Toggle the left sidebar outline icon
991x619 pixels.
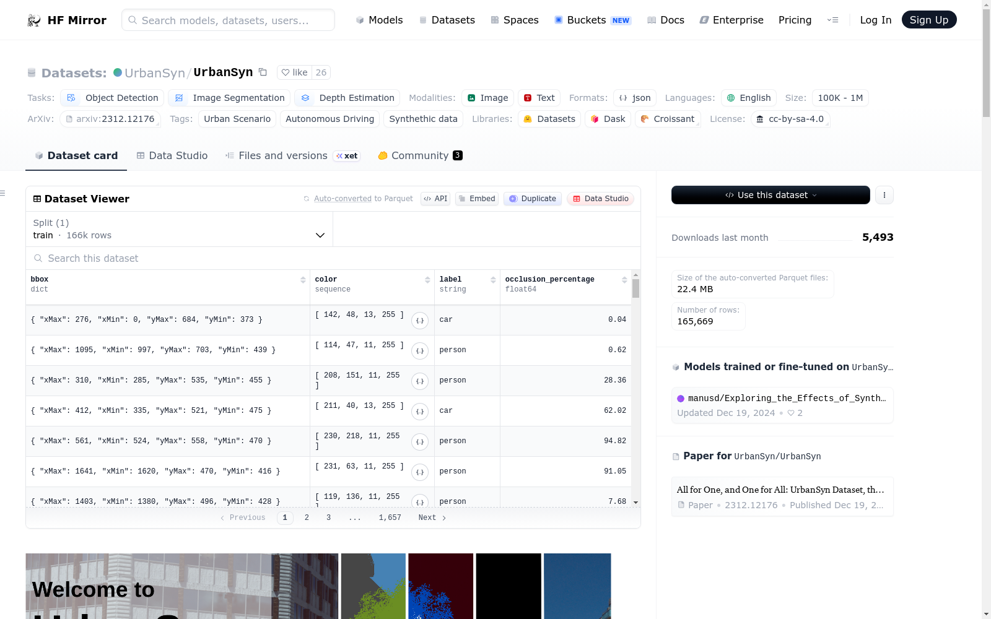pos(3,193)
